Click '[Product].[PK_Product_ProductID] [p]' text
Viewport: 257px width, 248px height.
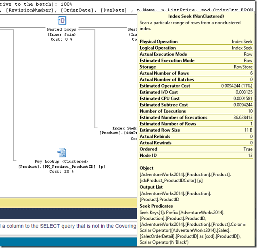[x=62, y=167]
